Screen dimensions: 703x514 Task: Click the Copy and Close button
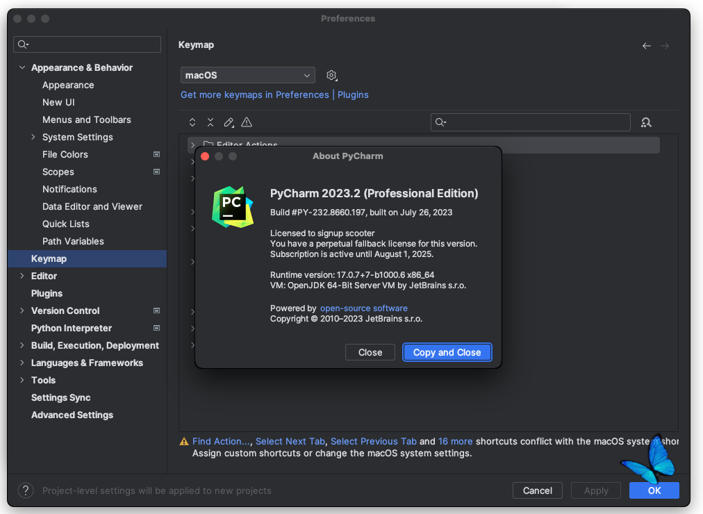(447, 352)
